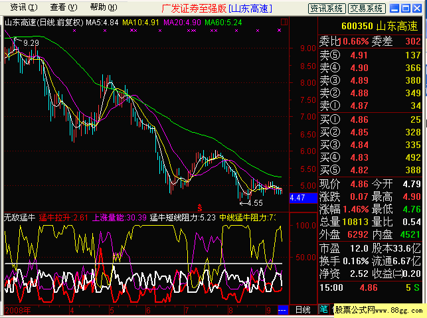Click the 100.0 indicator axis label
Screen dimensions: 427x318
(306, 226)
